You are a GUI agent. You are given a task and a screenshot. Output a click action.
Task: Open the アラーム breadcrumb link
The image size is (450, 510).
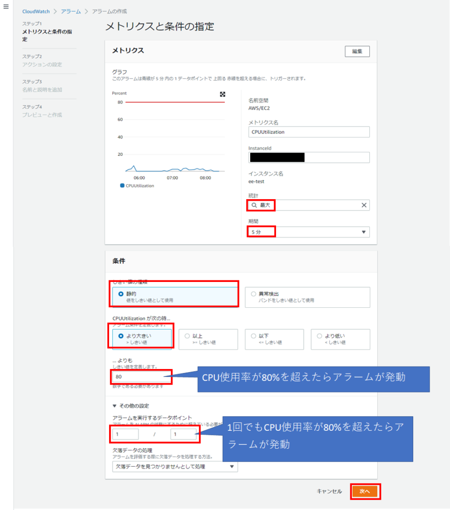tap(71, 11)
